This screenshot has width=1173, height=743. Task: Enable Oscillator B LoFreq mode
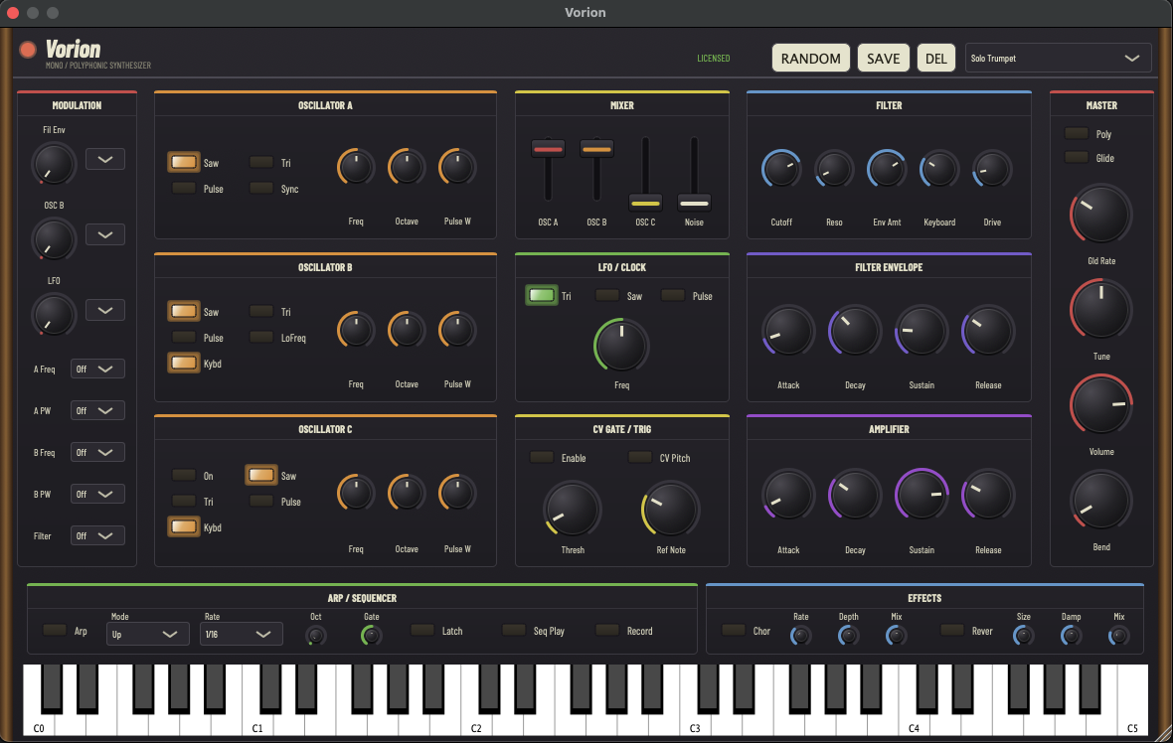pyautogui.click(x=261, y=337)
